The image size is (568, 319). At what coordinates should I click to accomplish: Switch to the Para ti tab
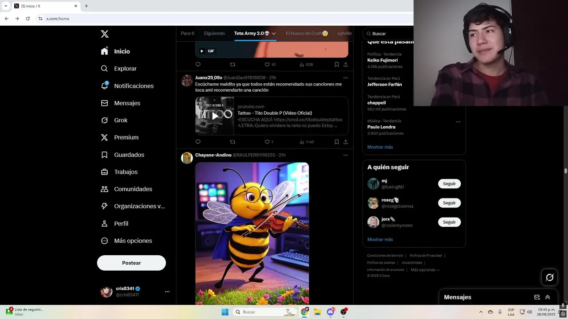click(x=188, y=33)
